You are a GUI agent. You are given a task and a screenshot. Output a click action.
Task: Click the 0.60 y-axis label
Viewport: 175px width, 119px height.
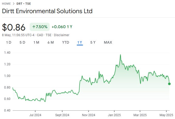(7, 99)
